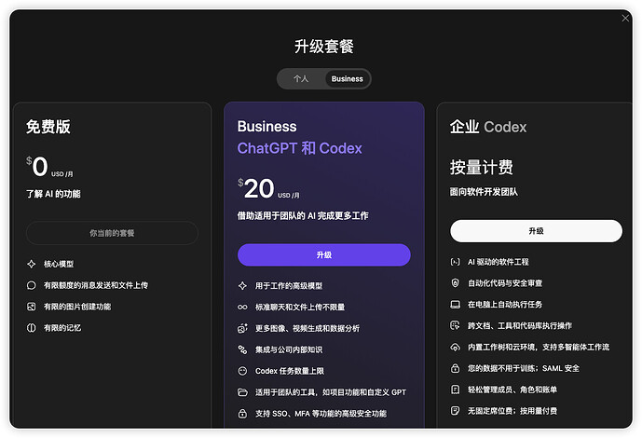Close the upgrade plans dialog
The width and height of the screenshot is (642, 438).
pyautogui.click(x=625, y=19)
